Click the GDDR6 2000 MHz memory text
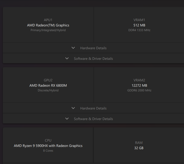Screen dimensions: 184x164 (139, 90)
